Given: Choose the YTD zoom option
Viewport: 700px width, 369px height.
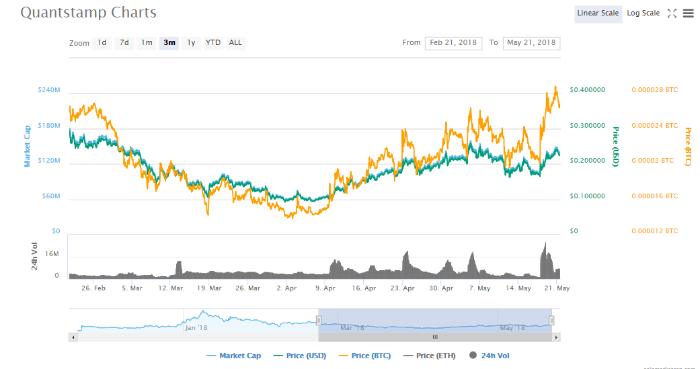Looking at the screenshot, I should coord(213,43).
